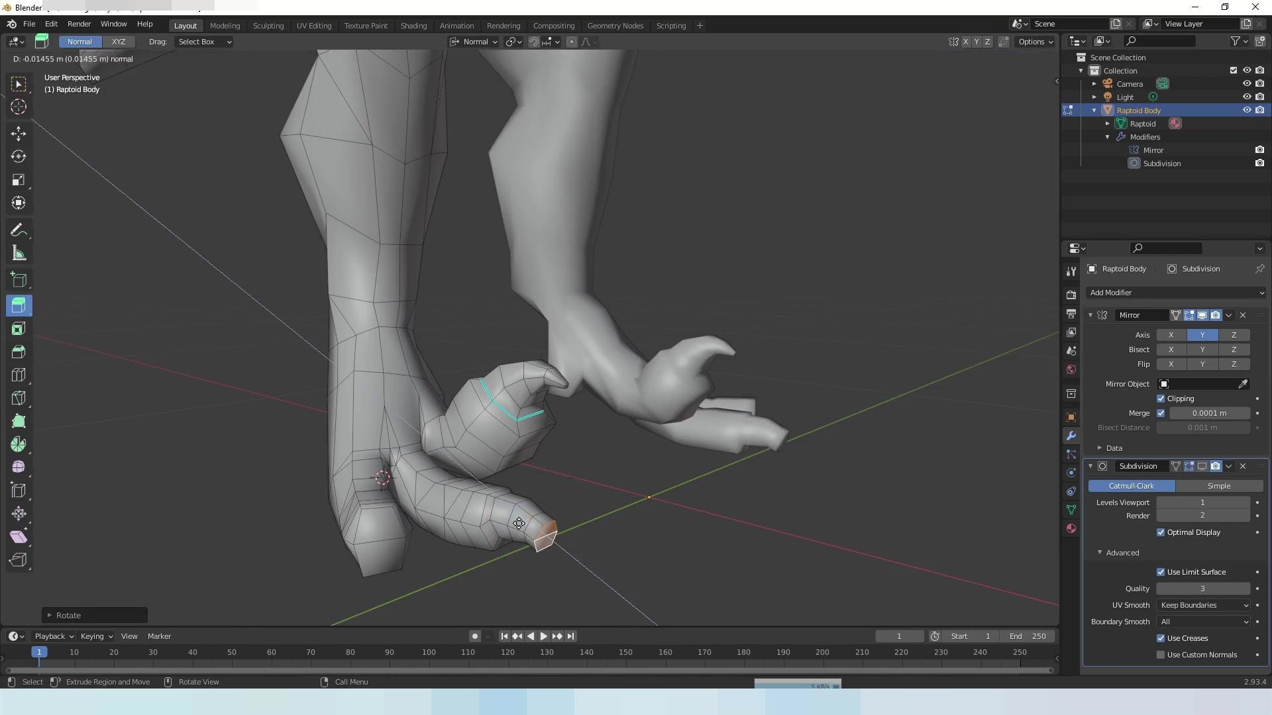The height and width of the screenshot is (715, 1272).
Task: Activate the Annotate pencil tool
Action: (x=19, y=230)
